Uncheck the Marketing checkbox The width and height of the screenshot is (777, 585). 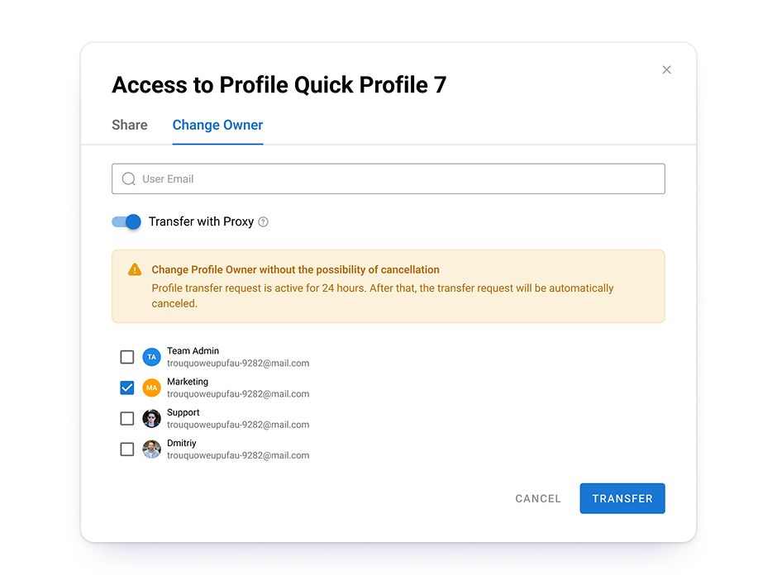click(127, 388)
